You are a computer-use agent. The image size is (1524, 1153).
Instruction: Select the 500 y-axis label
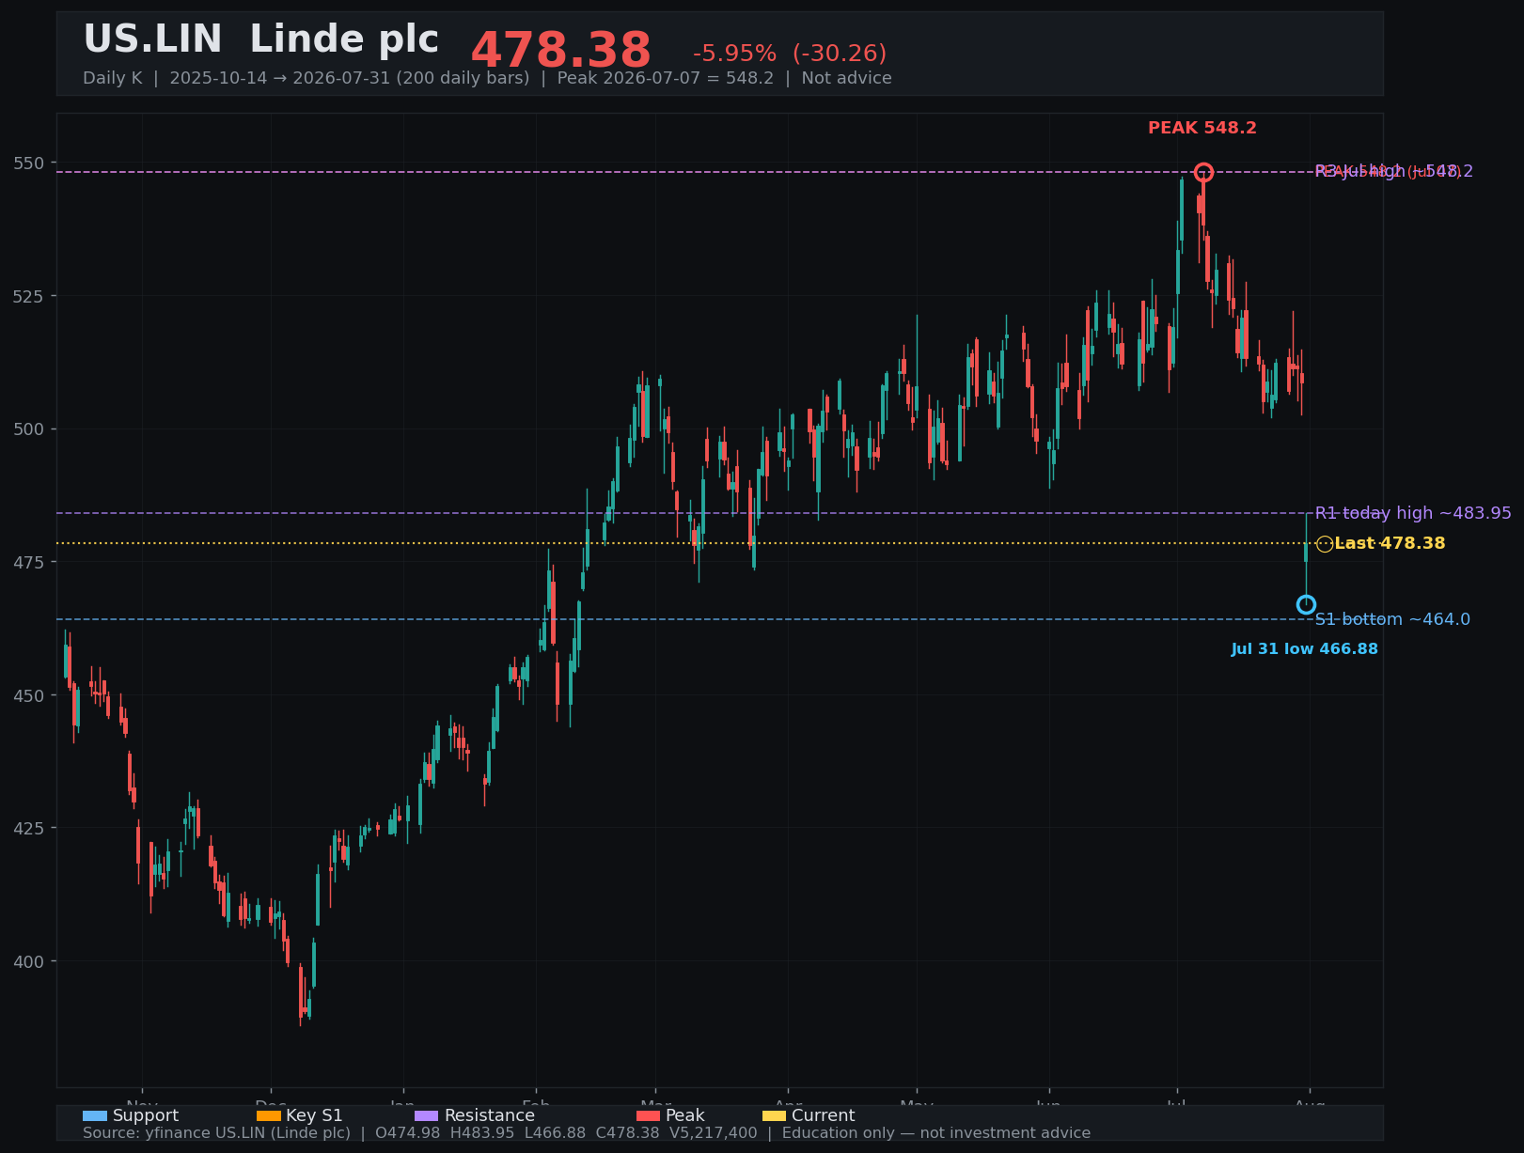(28, 429)
